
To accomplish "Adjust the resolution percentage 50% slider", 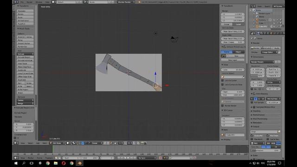I will coord(258,76).
